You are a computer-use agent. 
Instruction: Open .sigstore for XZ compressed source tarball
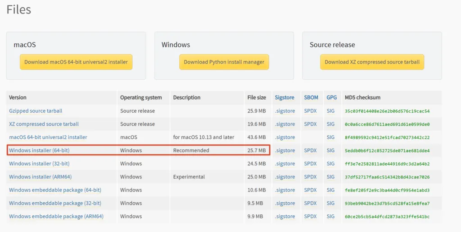click(285, 124)
